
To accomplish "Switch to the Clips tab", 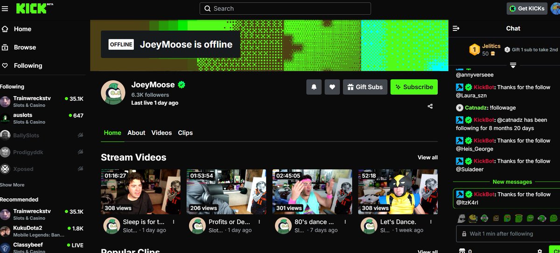I will pyautogui.click(x=185, y=133).
